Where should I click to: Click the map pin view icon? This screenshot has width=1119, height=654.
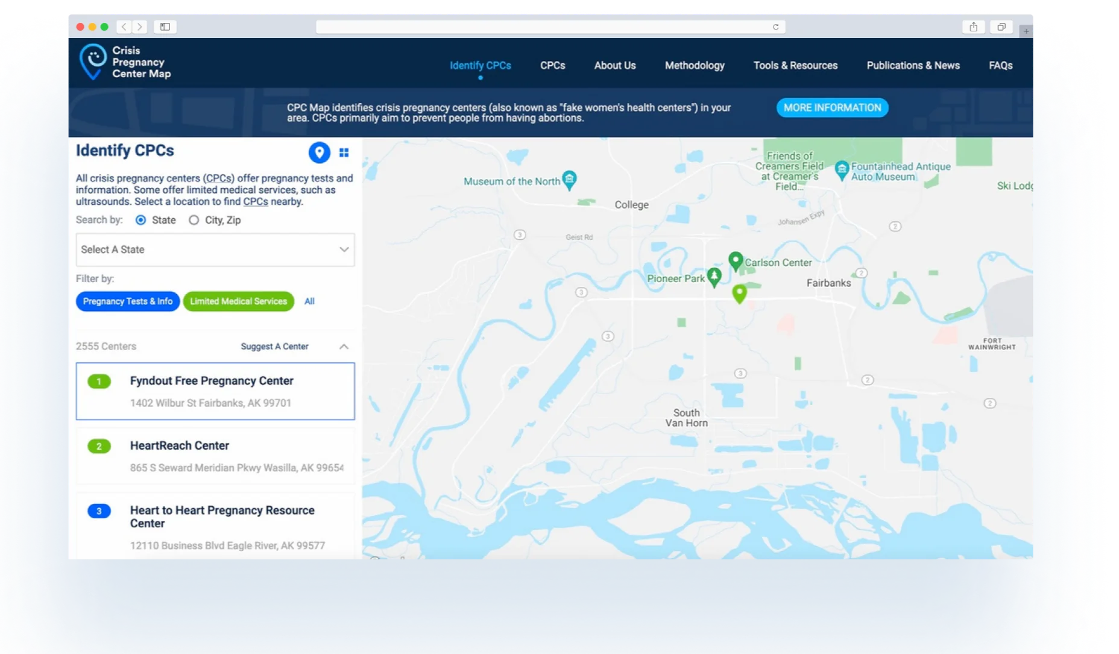(319, 152)
